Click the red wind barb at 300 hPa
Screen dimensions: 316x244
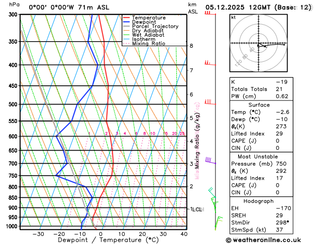pos(210,13)
